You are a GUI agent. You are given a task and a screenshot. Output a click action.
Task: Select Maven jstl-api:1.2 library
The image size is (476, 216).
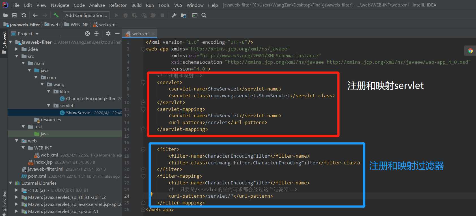click(64, 197)
